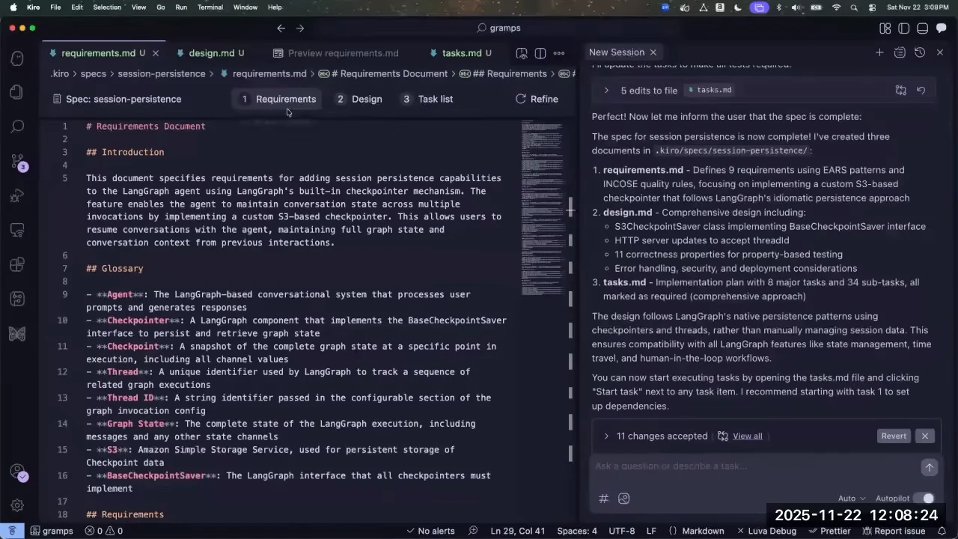Close the New Session chat tab

(653, 52)
